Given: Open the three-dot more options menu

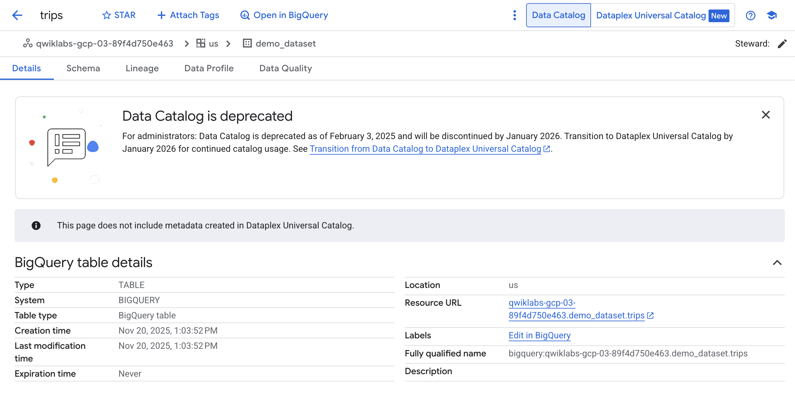Looking at the screenshot, I should (515, 15).
